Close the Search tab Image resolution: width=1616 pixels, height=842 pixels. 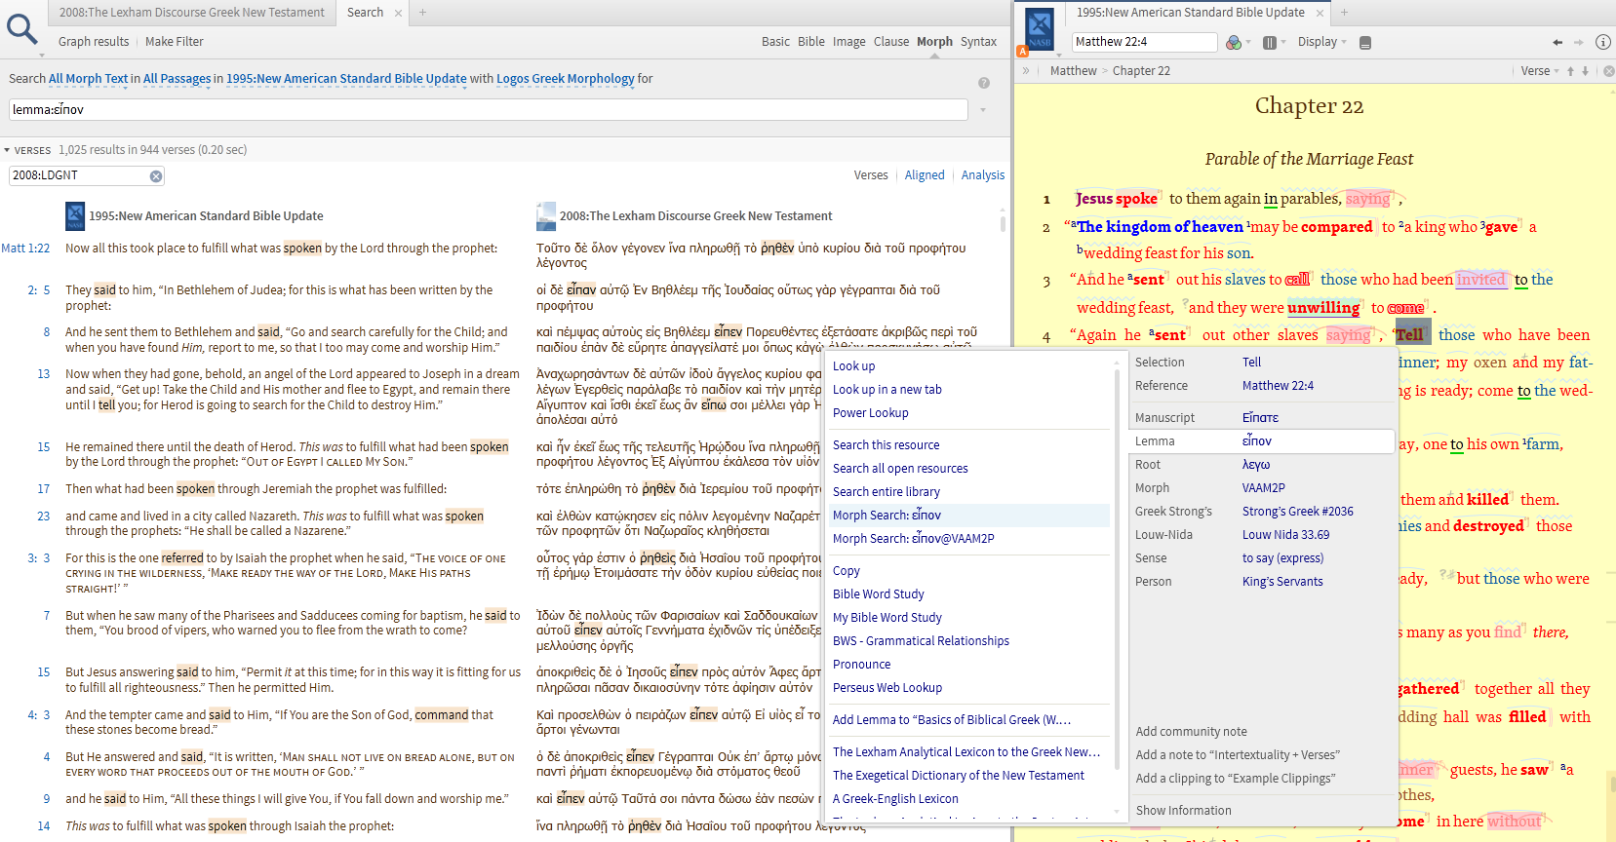[x=398, y=13]
